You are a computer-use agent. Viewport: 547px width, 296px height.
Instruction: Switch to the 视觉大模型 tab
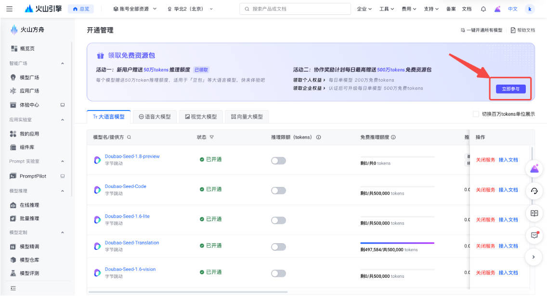(x=201, y=117)
